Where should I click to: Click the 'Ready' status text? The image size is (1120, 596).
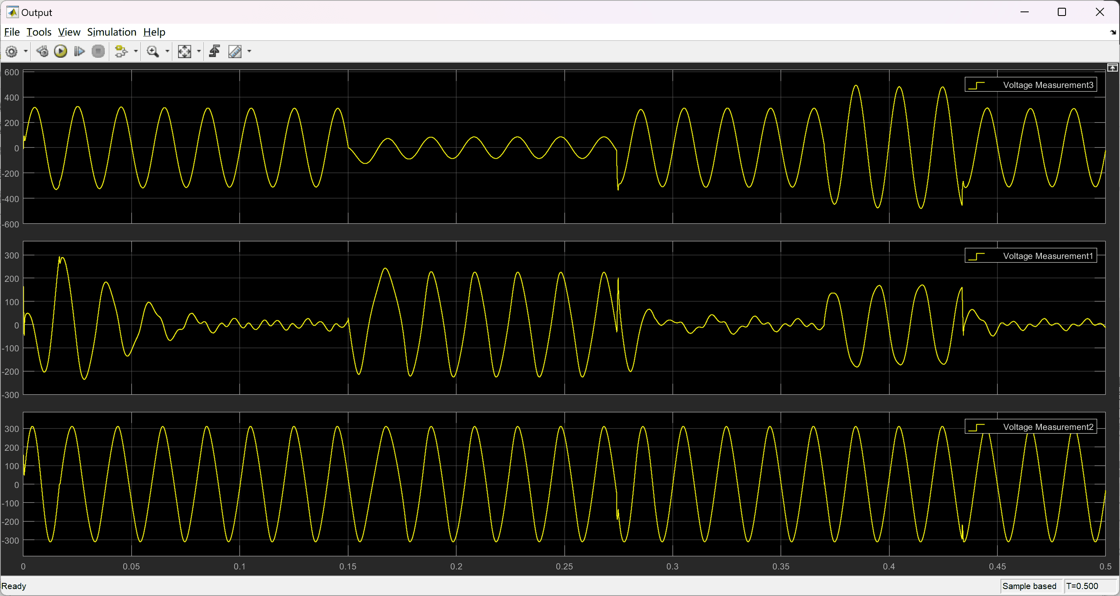[x=14, y=586]
